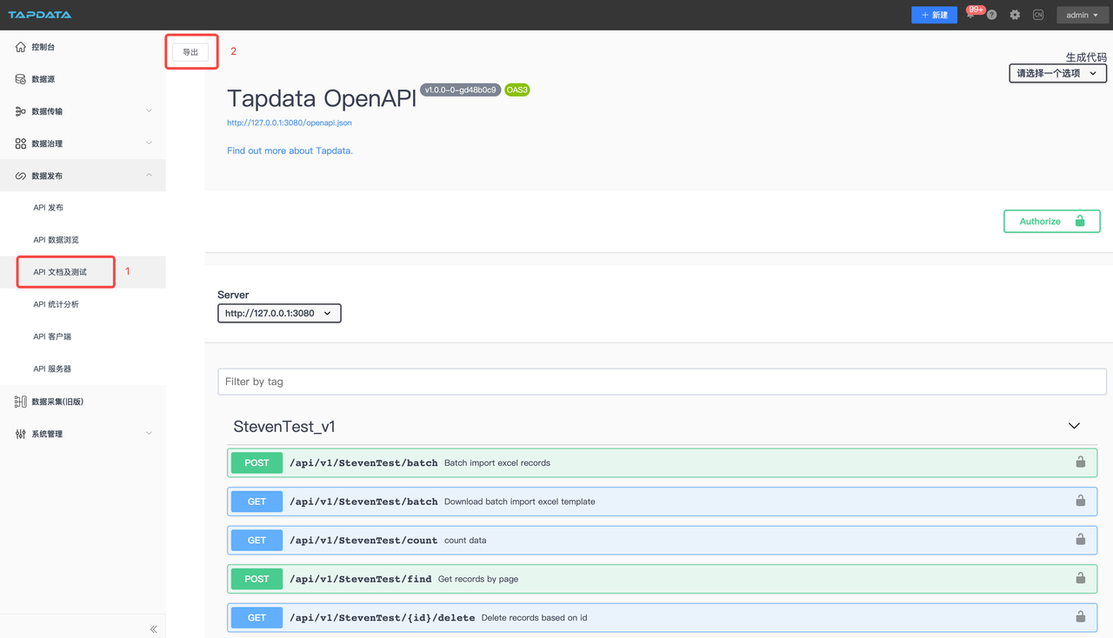This screenshot has width=1113, height=638.
Task: Click the notification bell icon
Action: click(x=970, y=15)
